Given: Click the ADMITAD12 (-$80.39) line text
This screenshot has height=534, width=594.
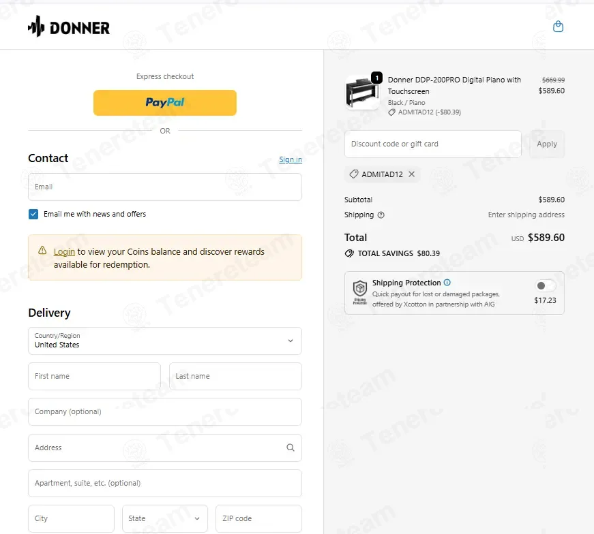Looking at the screenshot, I should (429, 112).
